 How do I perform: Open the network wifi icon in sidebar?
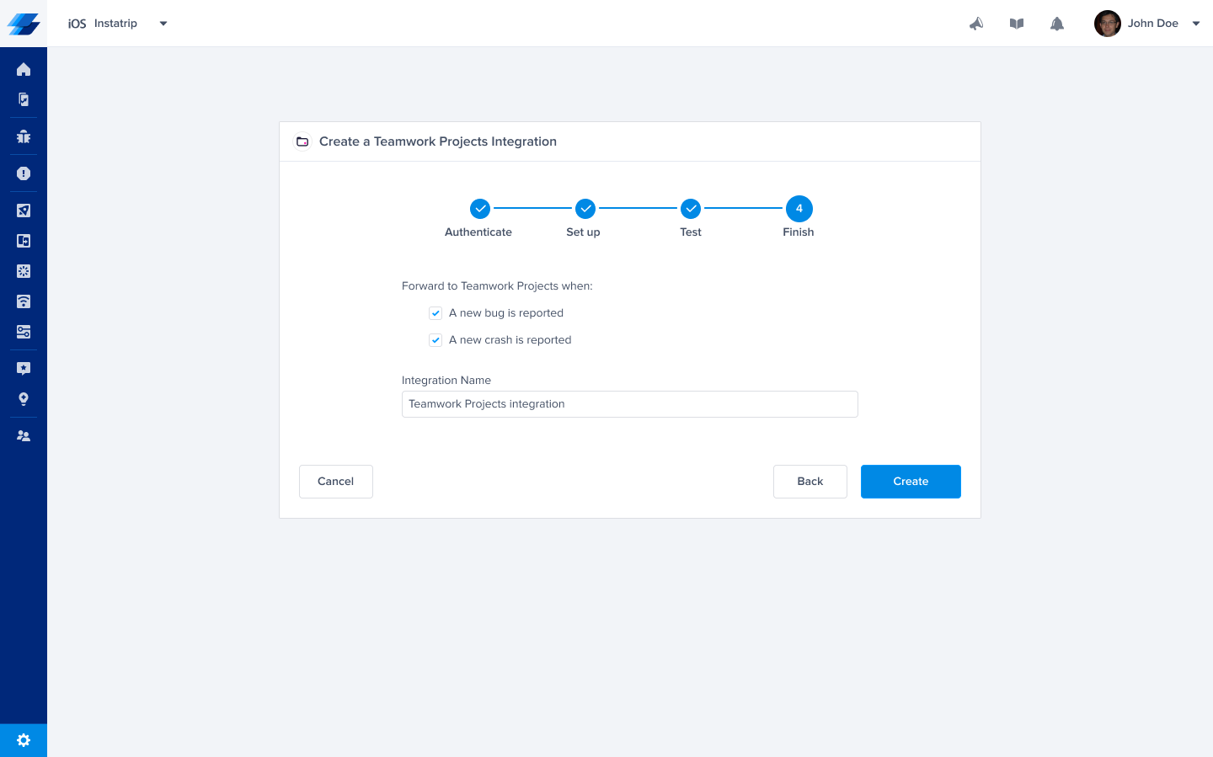(x=24, y=301)
